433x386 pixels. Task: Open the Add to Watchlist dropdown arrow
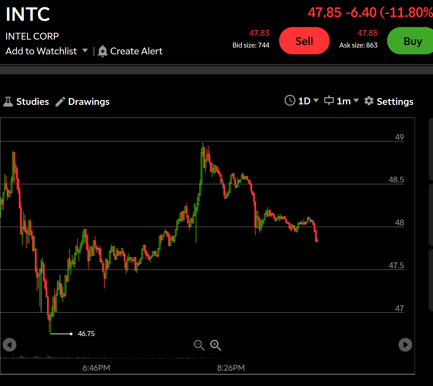(x=85, y=51)
